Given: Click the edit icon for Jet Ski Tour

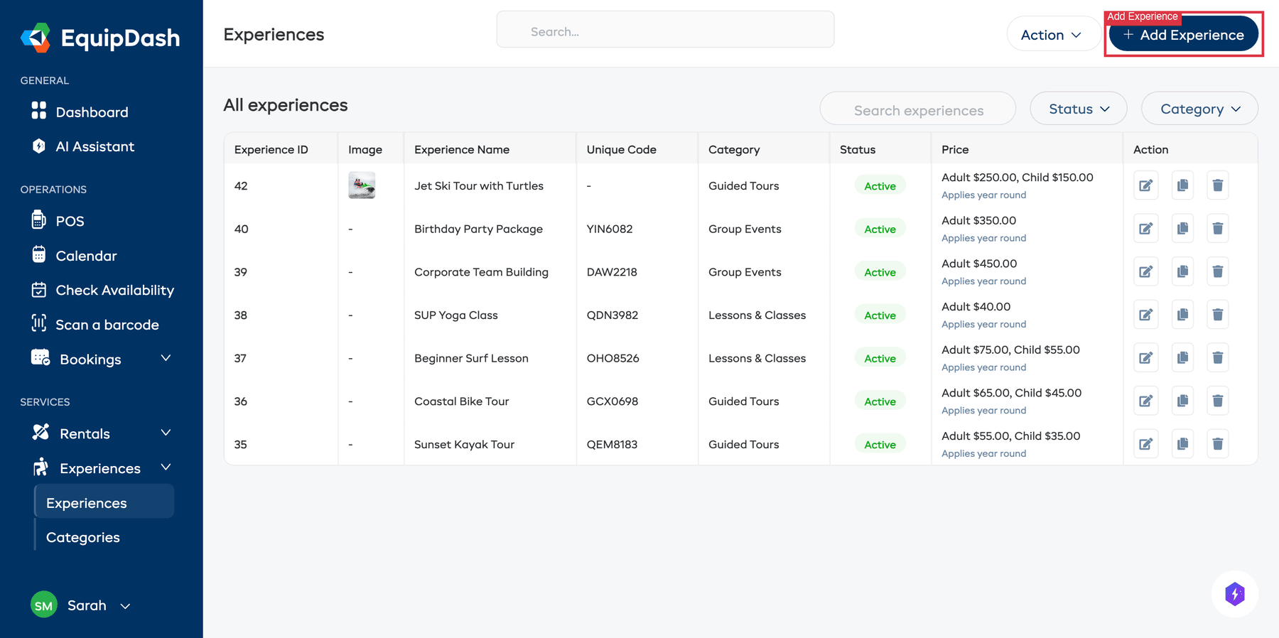Looking at the screenshot, I should click(1145, 185).
